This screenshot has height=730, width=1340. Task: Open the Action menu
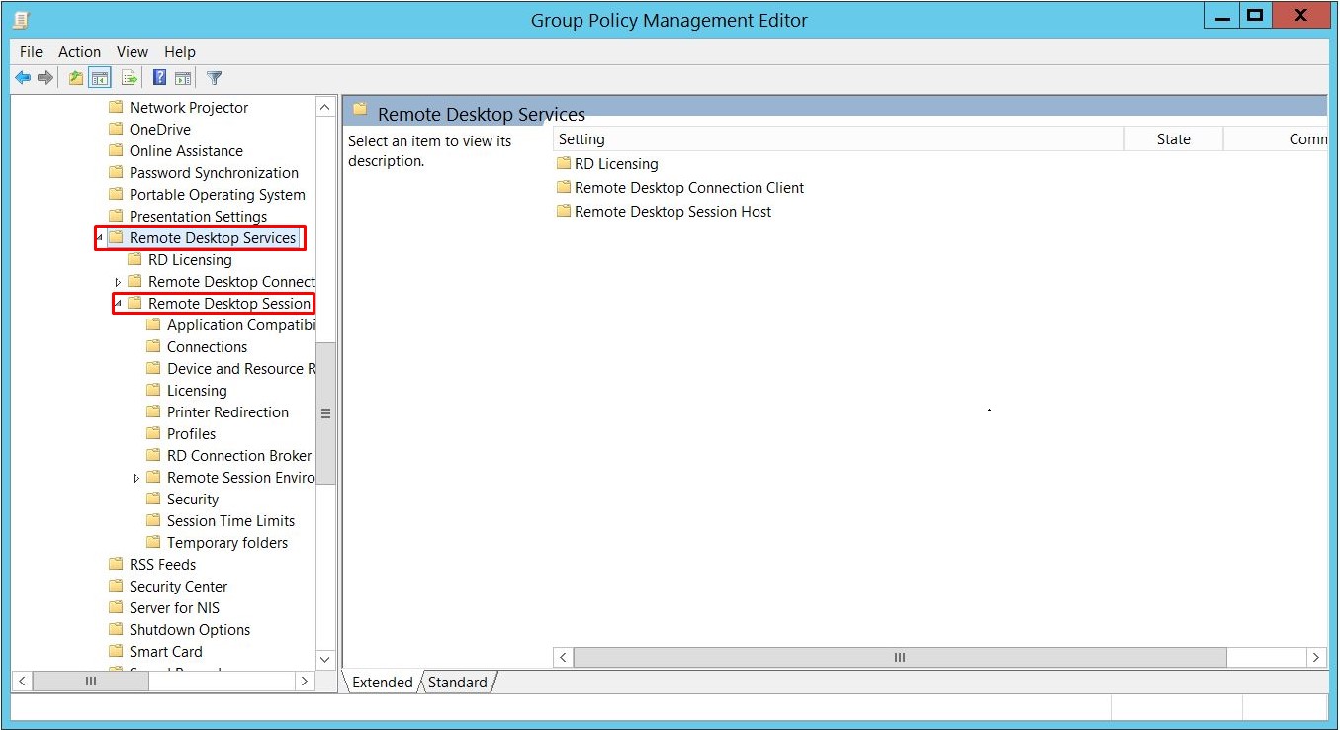(79, 52)
